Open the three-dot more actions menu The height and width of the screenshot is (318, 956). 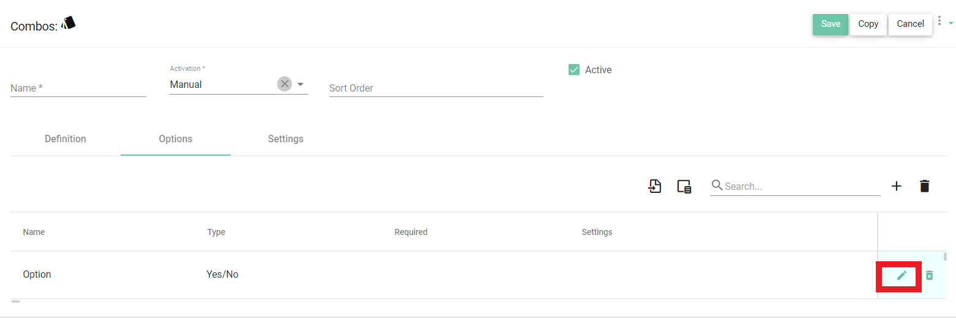[x=939, y=21]
